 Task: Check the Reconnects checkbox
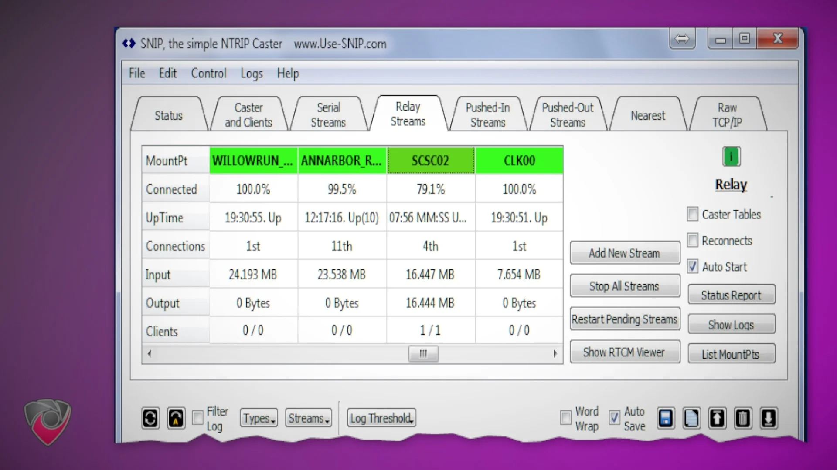point(692,240)
